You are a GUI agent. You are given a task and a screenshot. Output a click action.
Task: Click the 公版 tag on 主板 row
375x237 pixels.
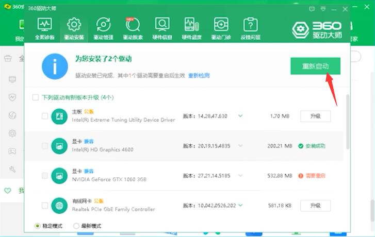pos(89,112)
